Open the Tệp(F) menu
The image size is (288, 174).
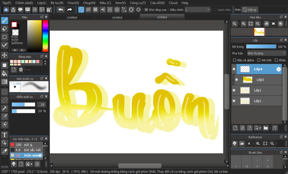7,3
